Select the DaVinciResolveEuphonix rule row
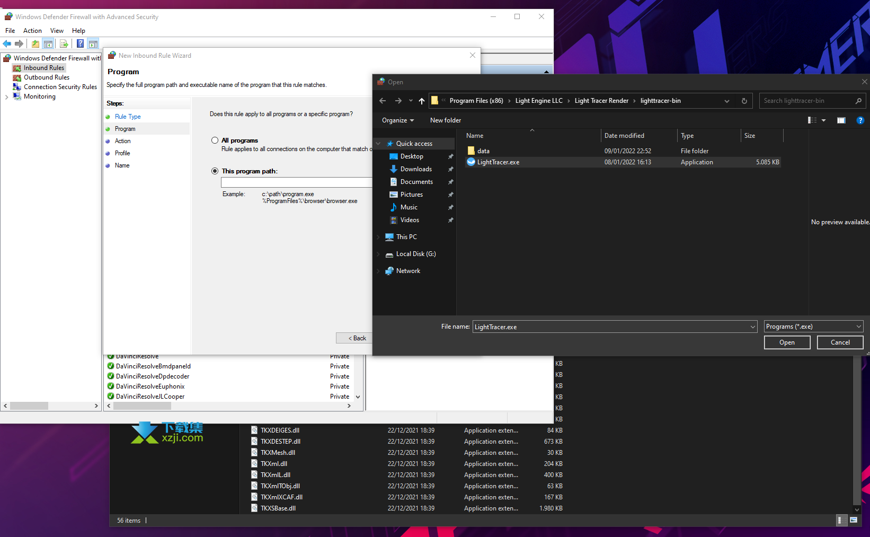The height and width of the screenshot is (537, 870). click(x=229, y=386)
